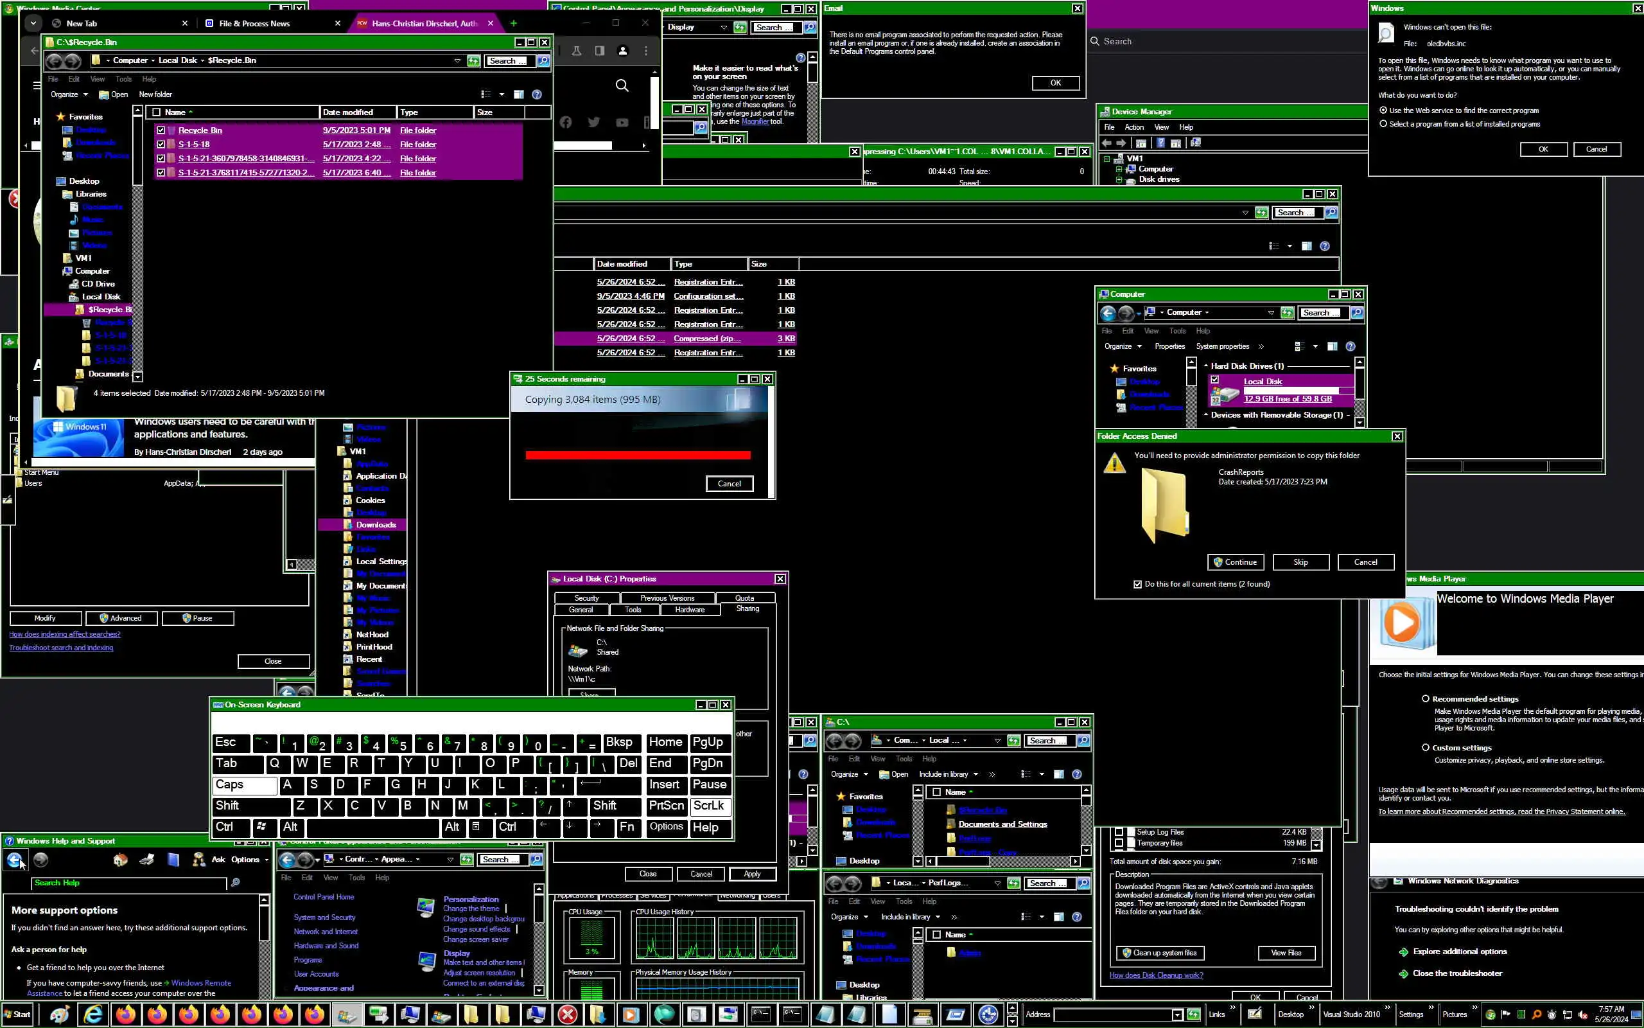
Task: Open 'Troubleshoot search and indexing' link
Action: [x=61, y=647]
